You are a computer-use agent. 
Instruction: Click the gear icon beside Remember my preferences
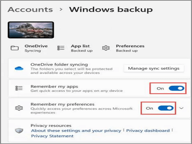click(19, 108)
